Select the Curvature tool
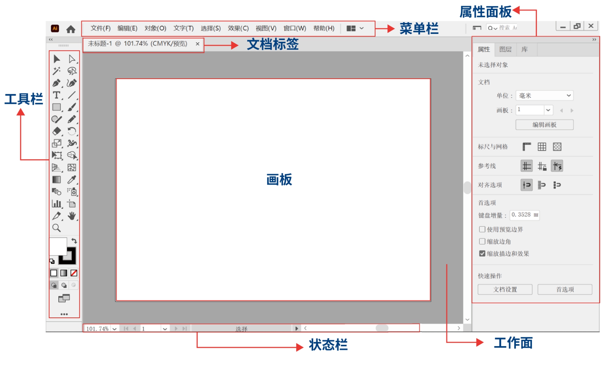607x368 pixels. click(72, 83)
